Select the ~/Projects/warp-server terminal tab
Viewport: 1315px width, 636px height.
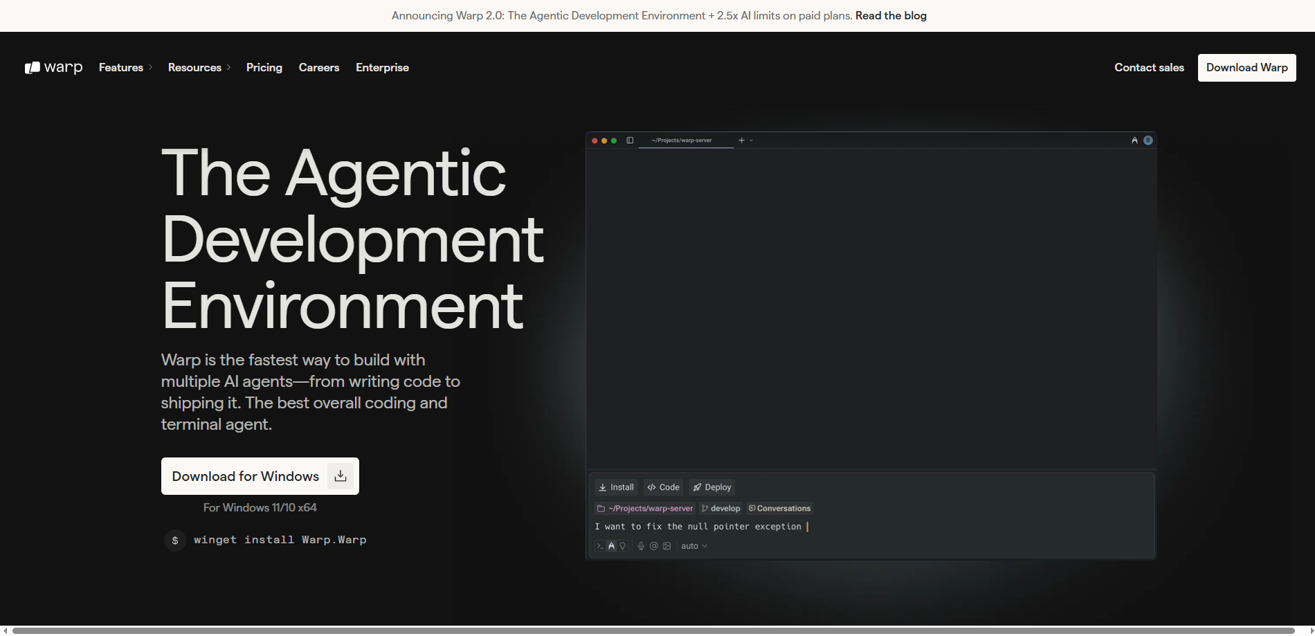[x=681, y=140]
